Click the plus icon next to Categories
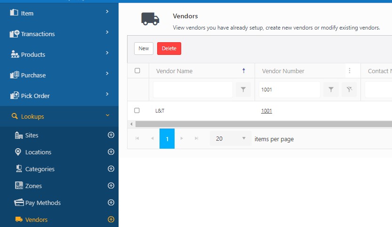Screen dimensions: 392x227 click(x=111, y=169)
